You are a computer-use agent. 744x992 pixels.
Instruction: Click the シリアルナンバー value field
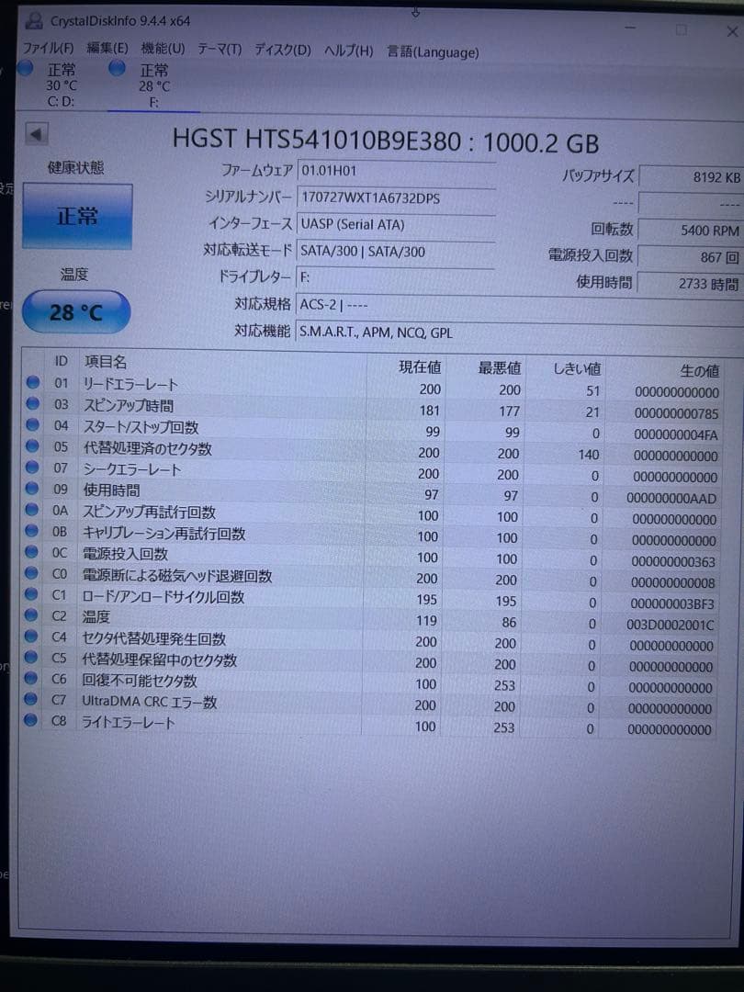click(395, 197)
